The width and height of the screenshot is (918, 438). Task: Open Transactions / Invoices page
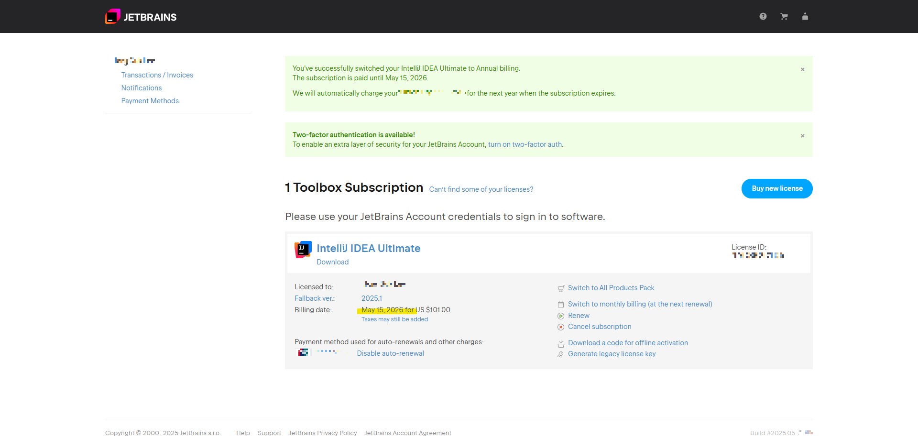[157, 75]
